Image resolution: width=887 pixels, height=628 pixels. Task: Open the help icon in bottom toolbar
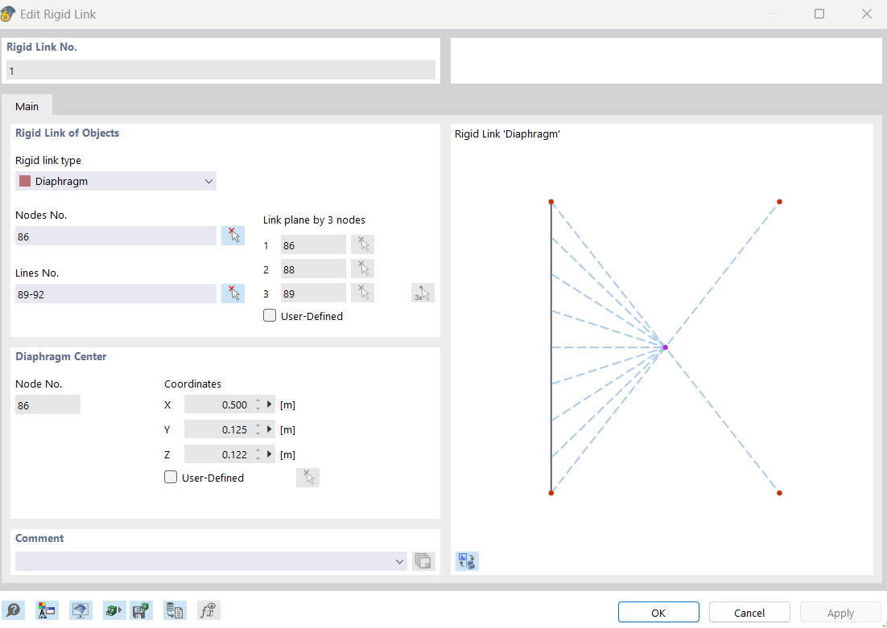tap(13, 610)
